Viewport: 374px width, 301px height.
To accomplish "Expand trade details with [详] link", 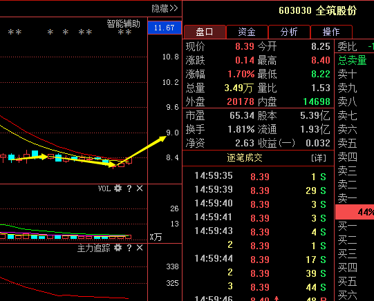I will [319, 158].
